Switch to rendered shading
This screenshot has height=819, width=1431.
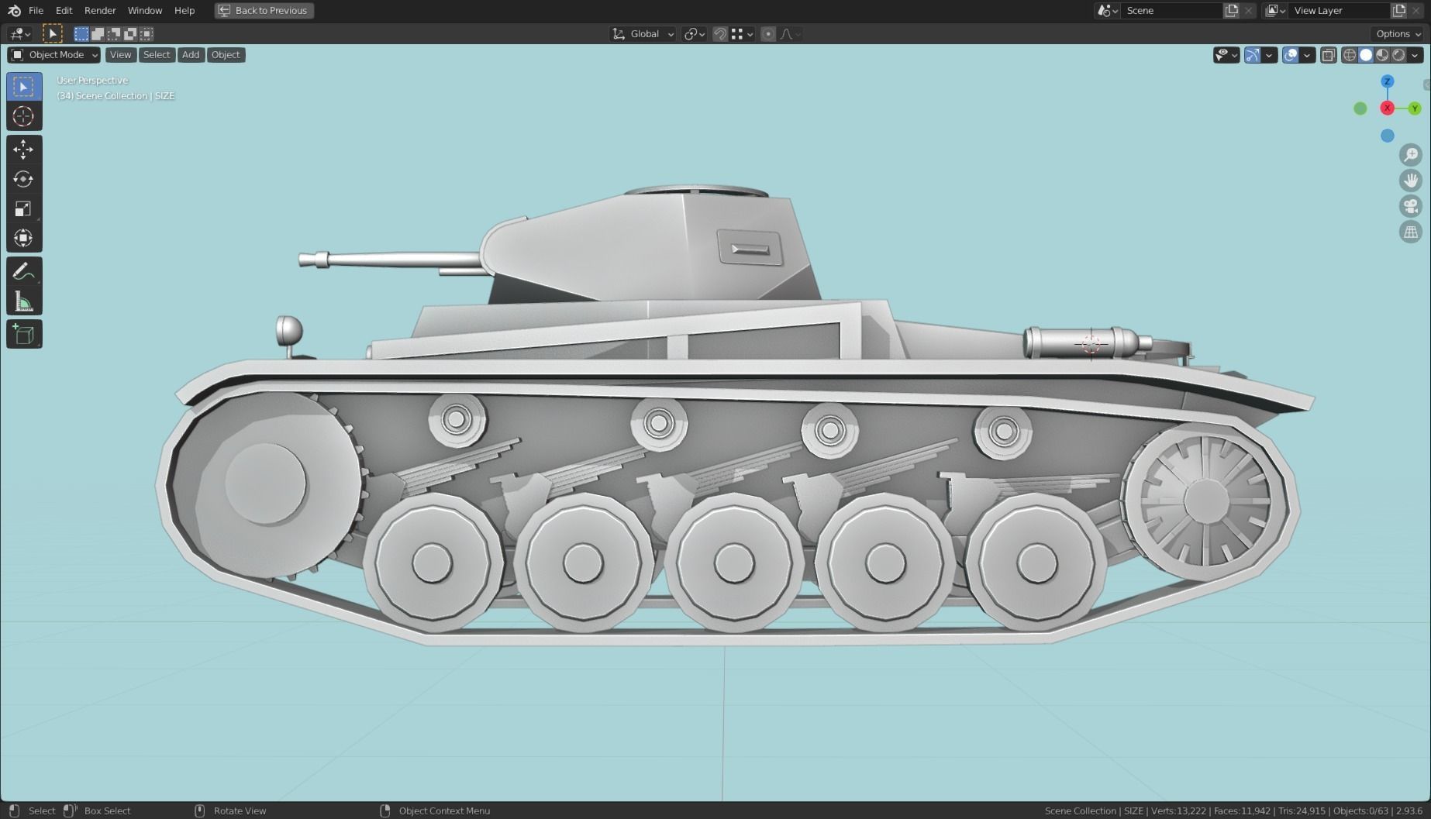[x=1398, y=54]
